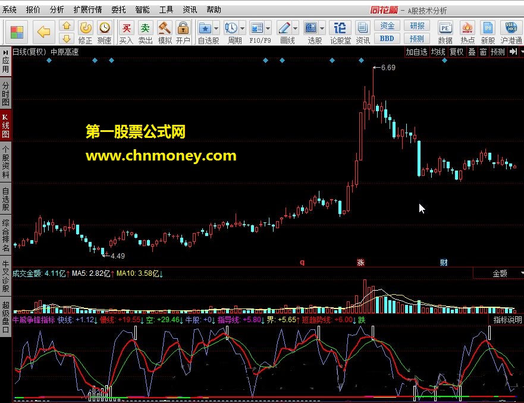Open the 工具 menu

click(166, 10)
